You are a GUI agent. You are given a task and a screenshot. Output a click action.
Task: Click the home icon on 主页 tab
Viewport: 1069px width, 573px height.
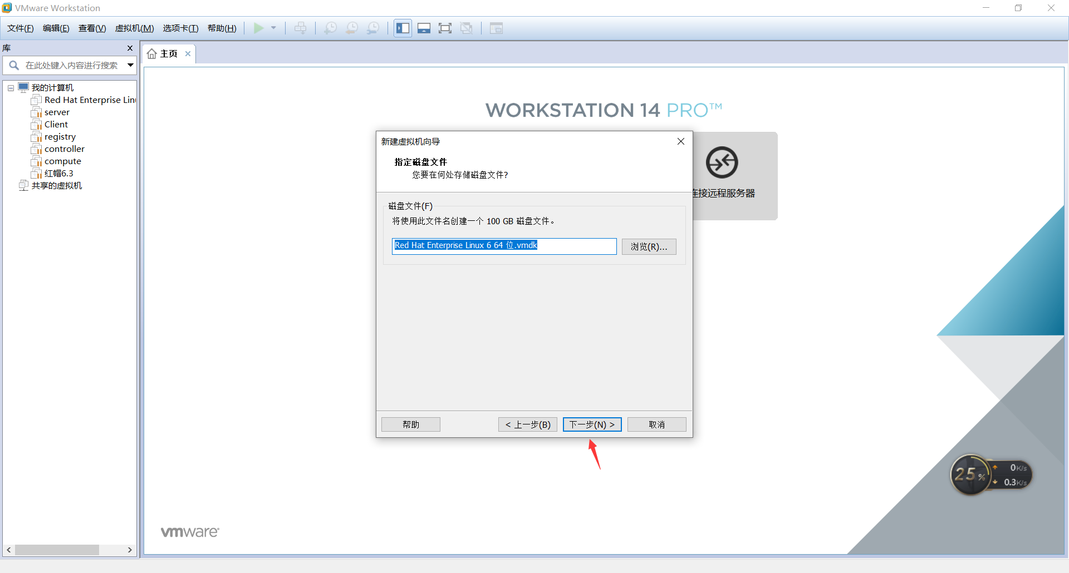click(x=152, y=54)
